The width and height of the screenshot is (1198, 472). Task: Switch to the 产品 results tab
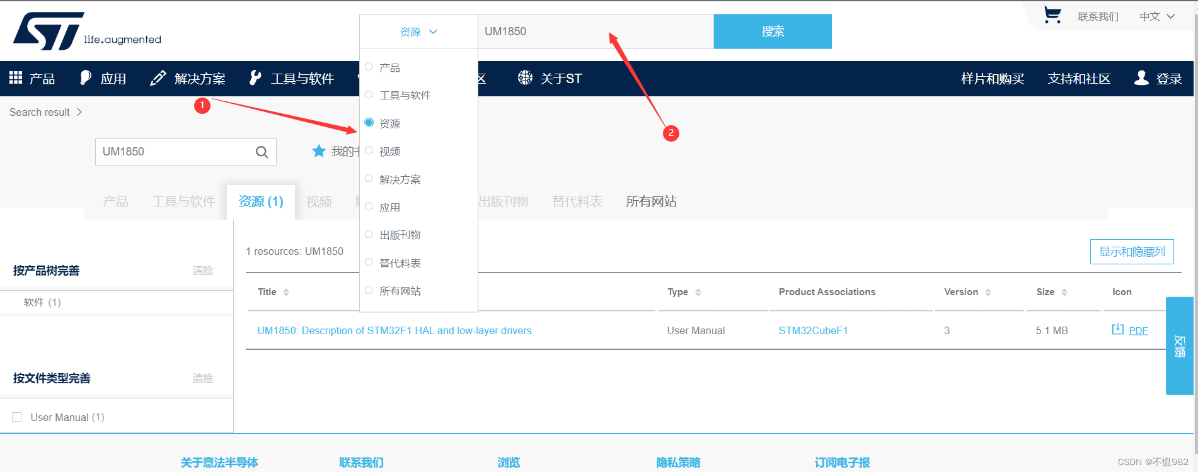pos(115,201)
